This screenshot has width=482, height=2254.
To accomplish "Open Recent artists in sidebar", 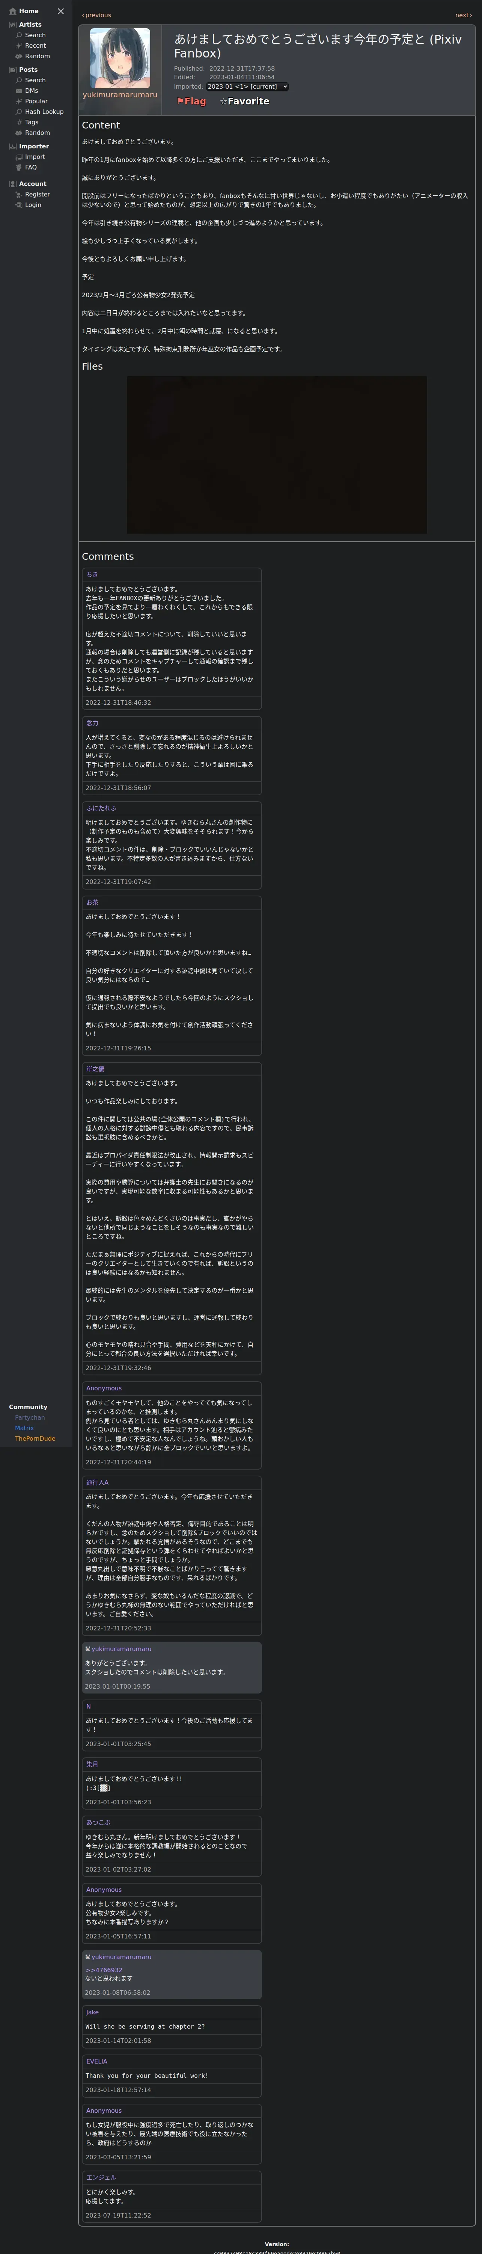I will [31, 45].
